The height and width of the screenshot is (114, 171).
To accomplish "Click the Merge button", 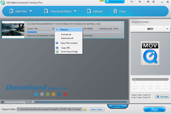I will [x=118, y=106].
